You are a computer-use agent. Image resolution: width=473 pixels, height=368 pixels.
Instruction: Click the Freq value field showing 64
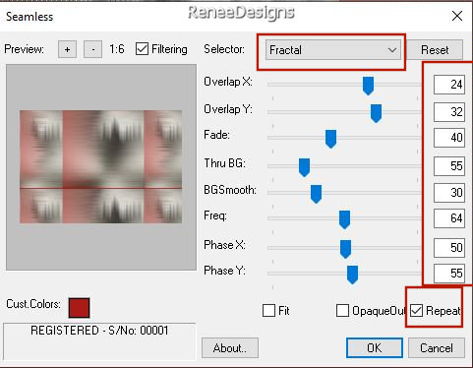tap(449, 218)
